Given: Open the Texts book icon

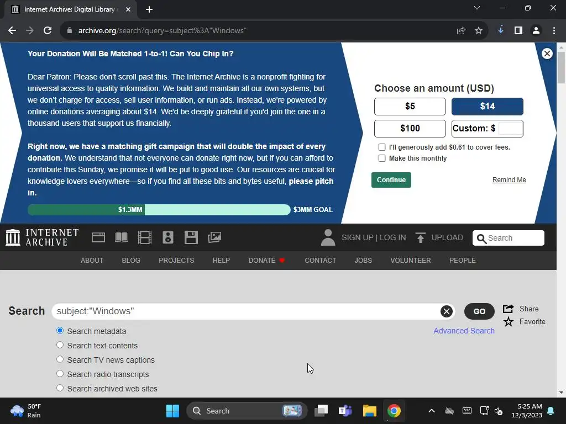Looking at the screenshot, I should tap(121, 237).
